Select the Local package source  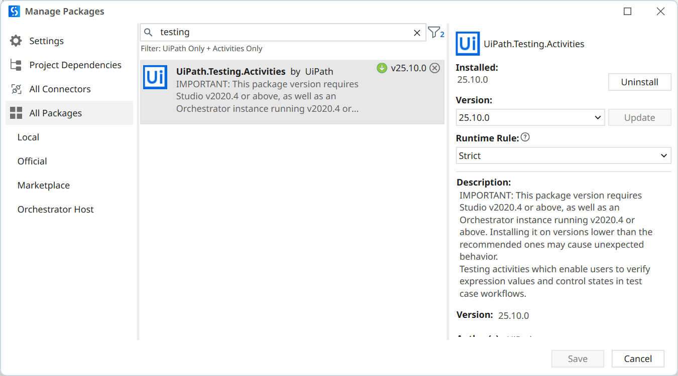click(28, 137)
